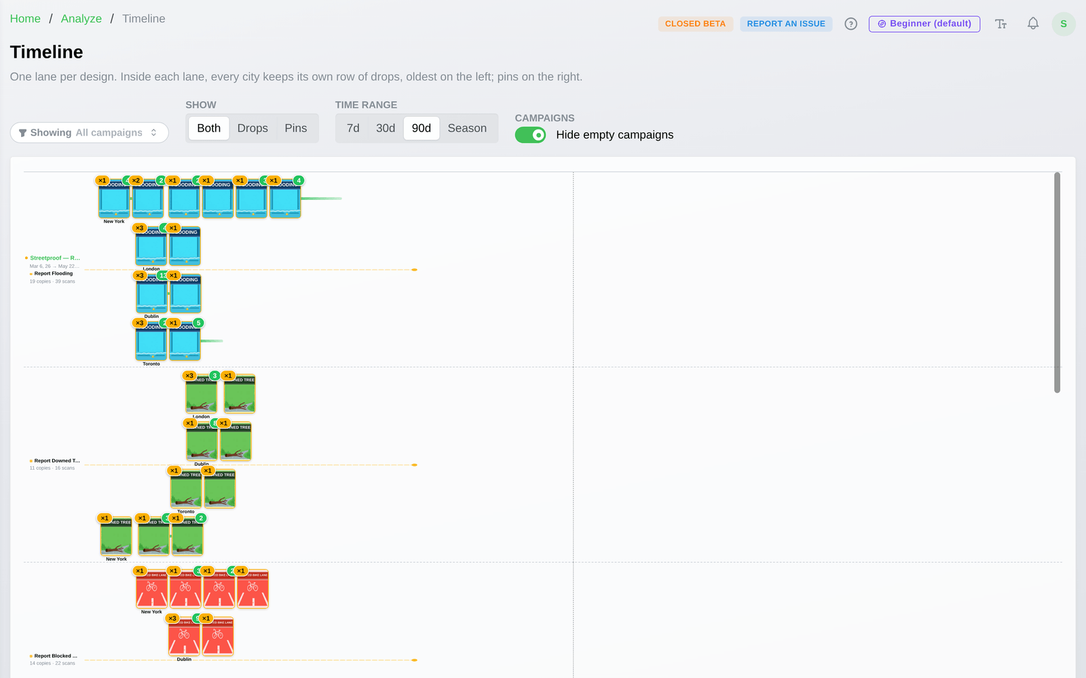Click end pin of Report Blocked lane

point(414,660)
